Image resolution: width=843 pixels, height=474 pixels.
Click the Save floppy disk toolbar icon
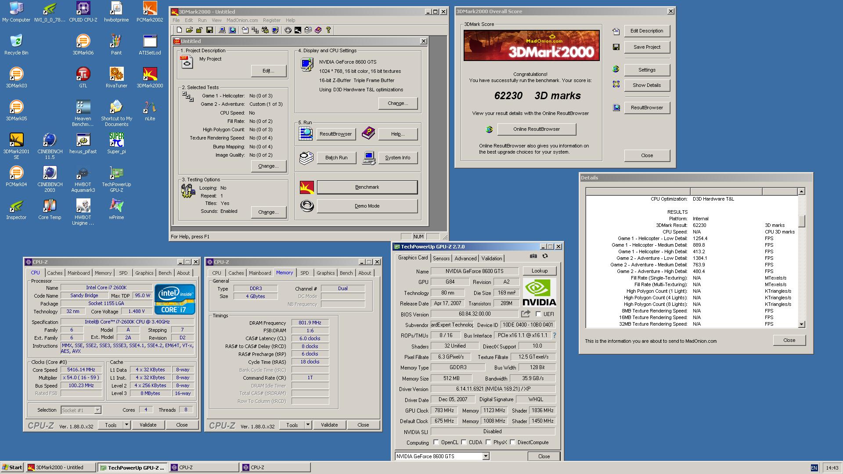click(210, 30)
